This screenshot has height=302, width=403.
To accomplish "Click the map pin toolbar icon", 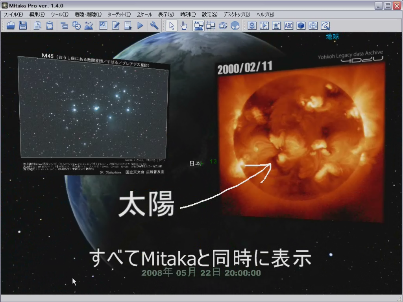I will point(252,26).
